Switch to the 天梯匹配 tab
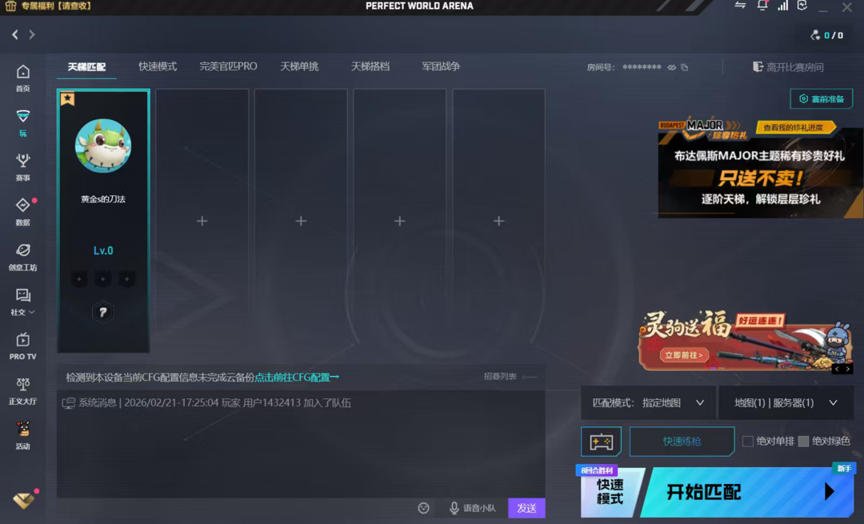The image size is (864, 524). pos(86,66)
